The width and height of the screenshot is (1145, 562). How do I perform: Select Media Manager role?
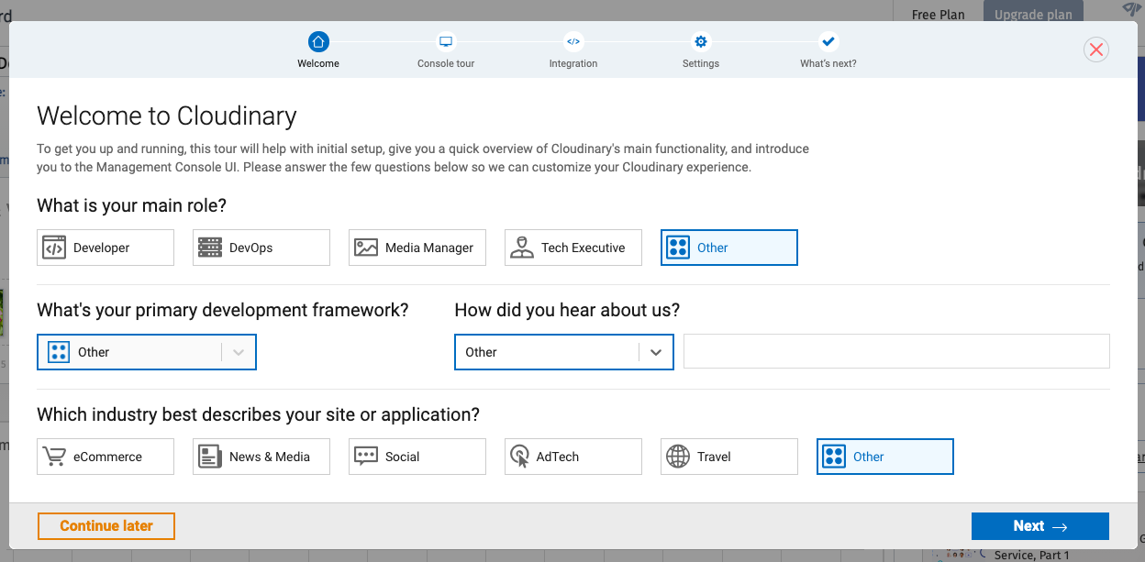point(417,248)
